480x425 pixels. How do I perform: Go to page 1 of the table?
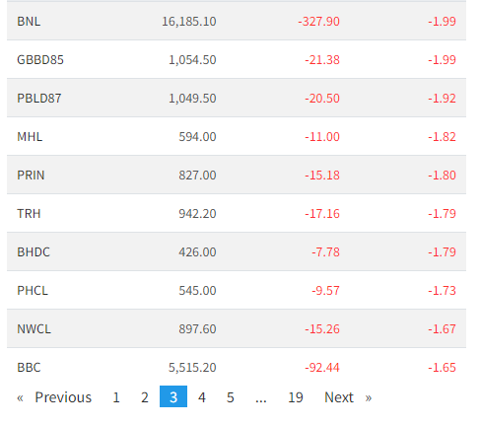(x=116, y=397)
